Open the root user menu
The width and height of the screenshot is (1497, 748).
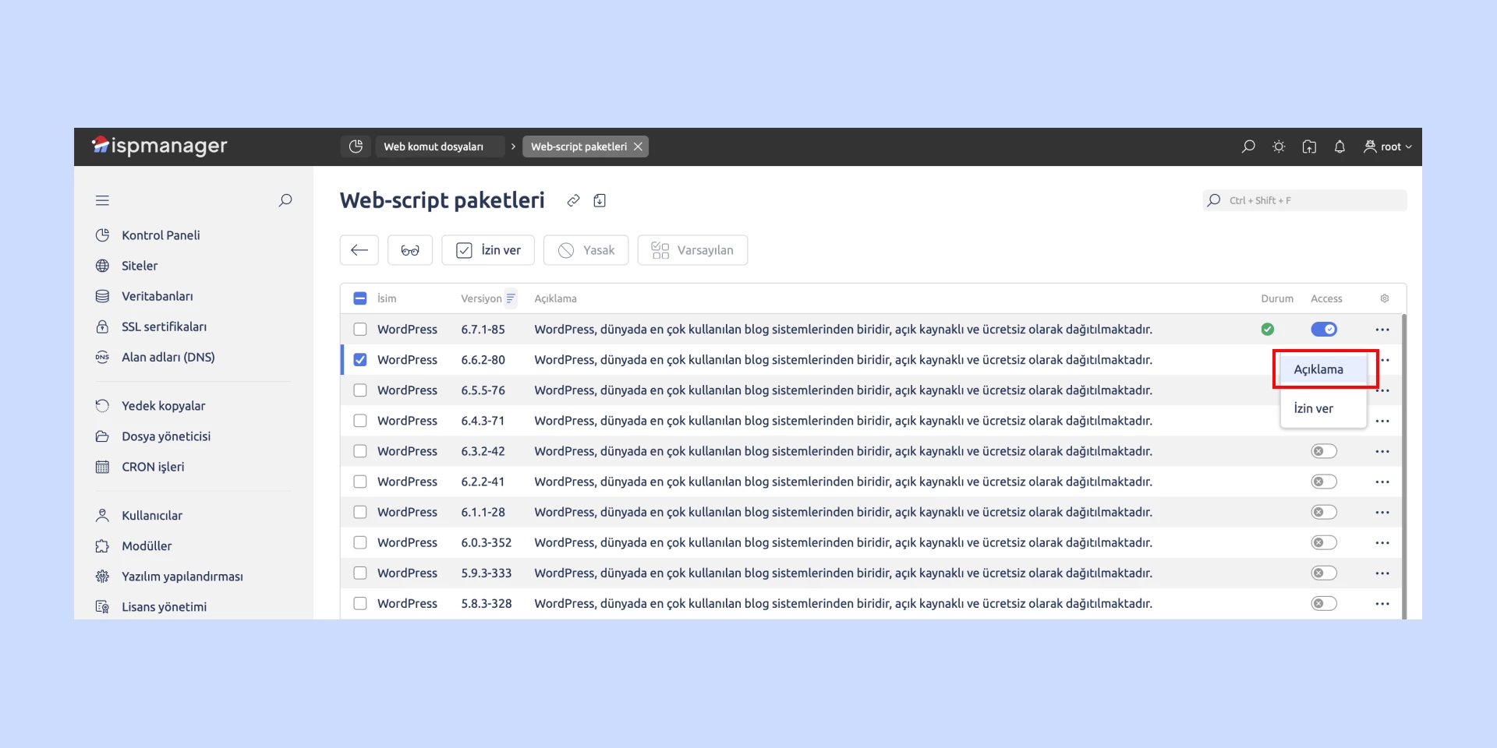point(1388,146)
